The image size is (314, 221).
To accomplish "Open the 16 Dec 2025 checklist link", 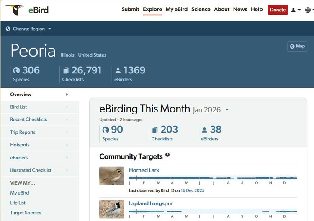I will coord(193,190).
